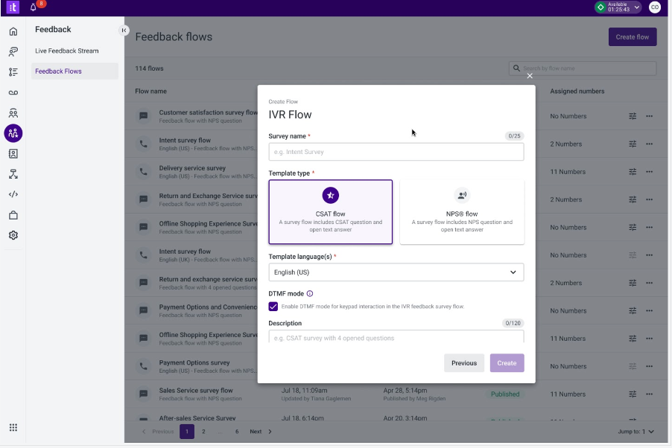Disable the DTMF mode checkbox
The height and width of the screenshot is (448, 672).
273,307
